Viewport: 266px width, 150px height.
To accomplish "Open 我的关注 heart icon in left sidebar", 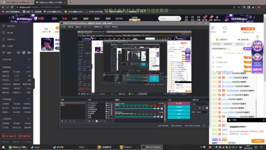I will point(4,26).
